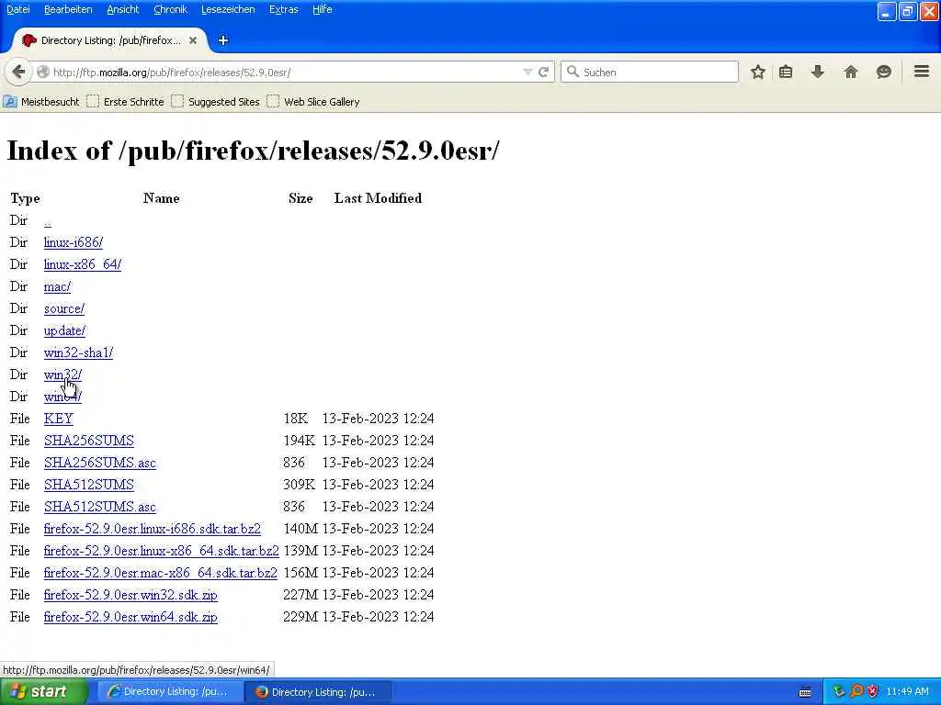The width and height of the screenshot is (941, 705).
Task: Click the 18K size of KEY
Action: (295, 419)
